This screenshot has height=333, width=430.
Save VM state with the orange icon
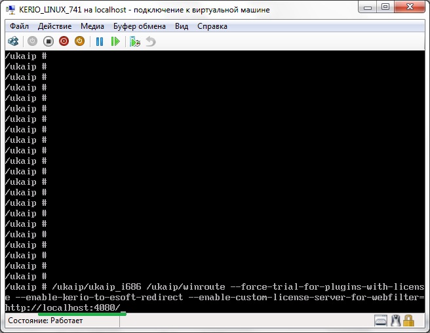tap(79, 41)
